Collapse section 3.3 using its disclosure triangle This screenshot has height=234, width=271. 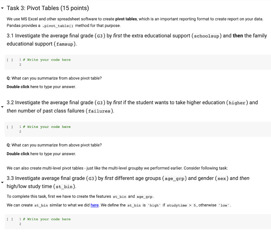click(2, 182)
